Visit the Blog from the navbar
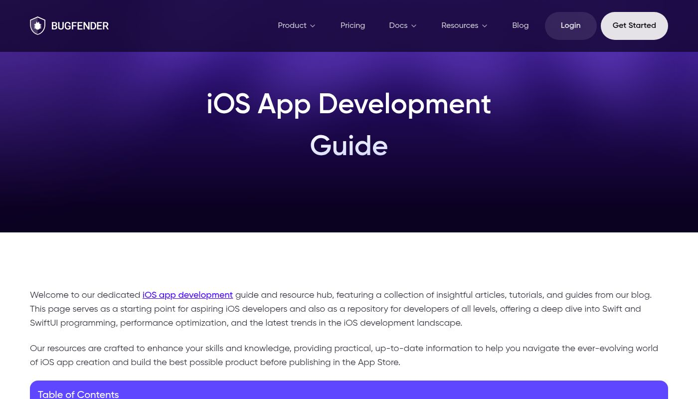The width and height of the screenshot is (698, 399). [520, 26]
